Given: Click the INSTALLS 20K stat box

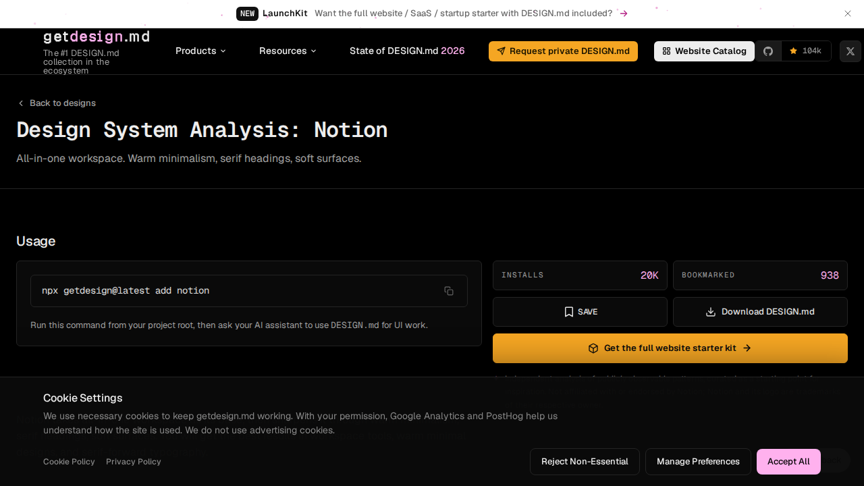Looking at the screenshot, I should tap(580, 275).
